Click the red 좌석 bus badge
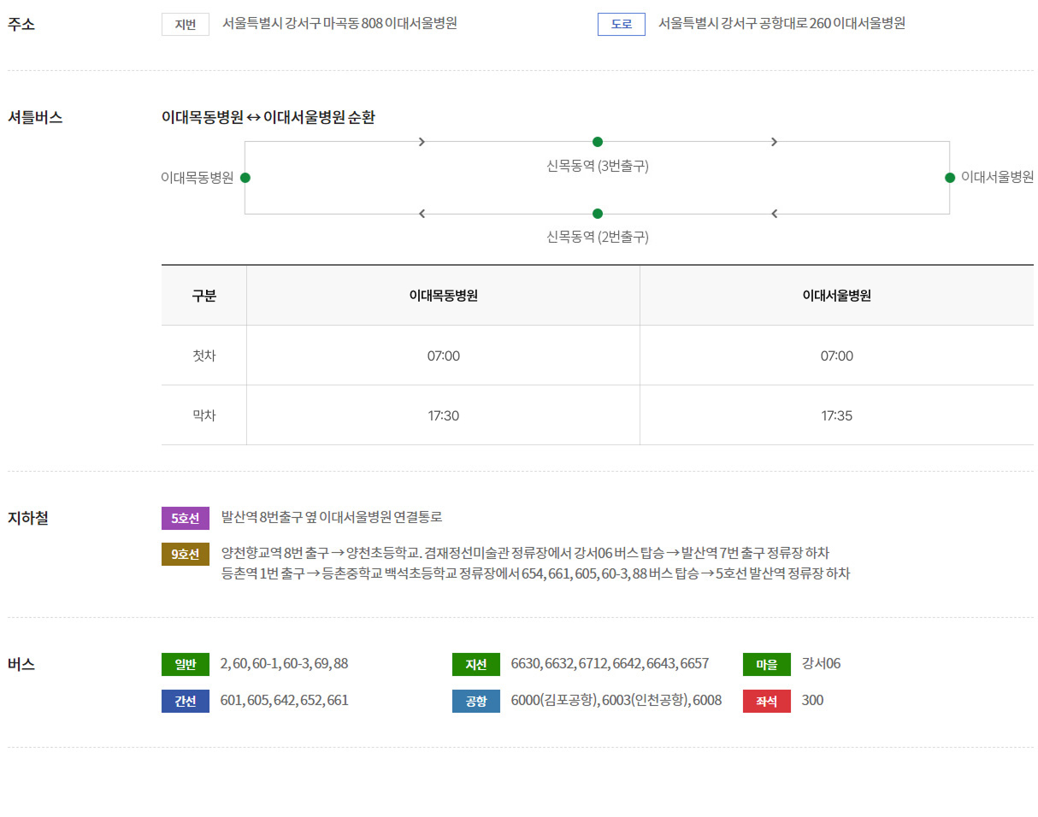Image resolution: width=1038 pixels, height=817 pixels. click(x=767, y=702)
